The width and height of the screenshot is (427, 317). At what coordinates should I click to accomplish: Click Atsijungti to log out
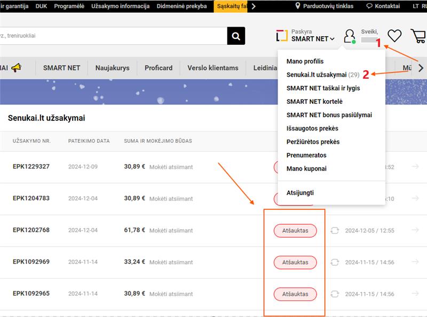tap(300, 193)
